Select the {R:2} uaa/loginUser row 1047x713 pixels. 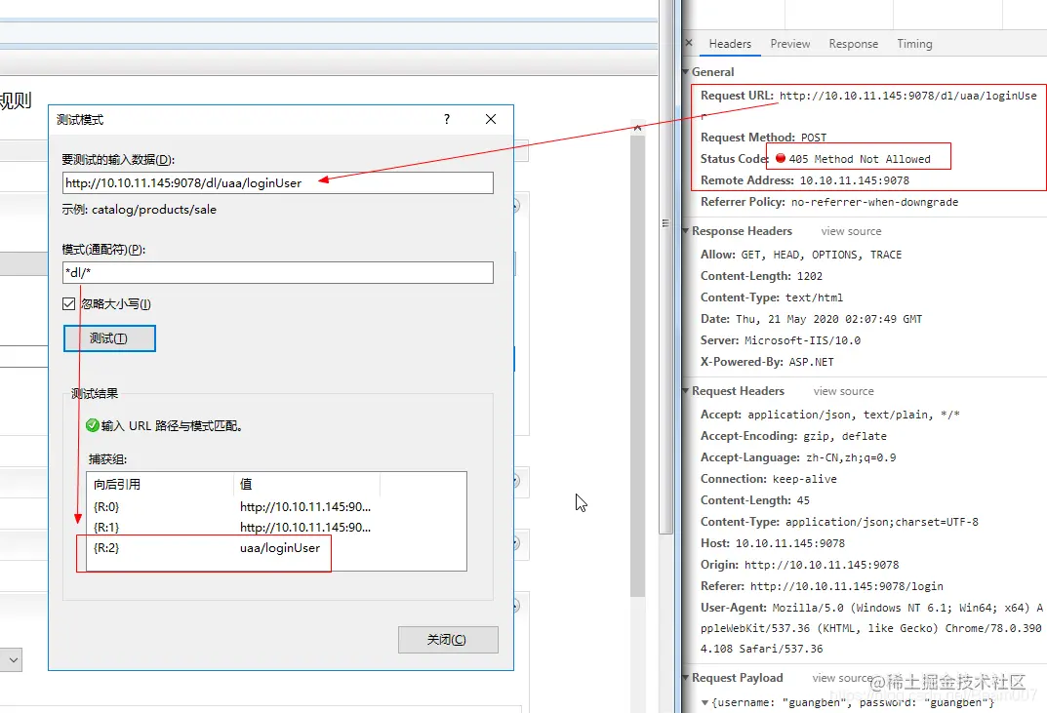[x=276, y=548]
